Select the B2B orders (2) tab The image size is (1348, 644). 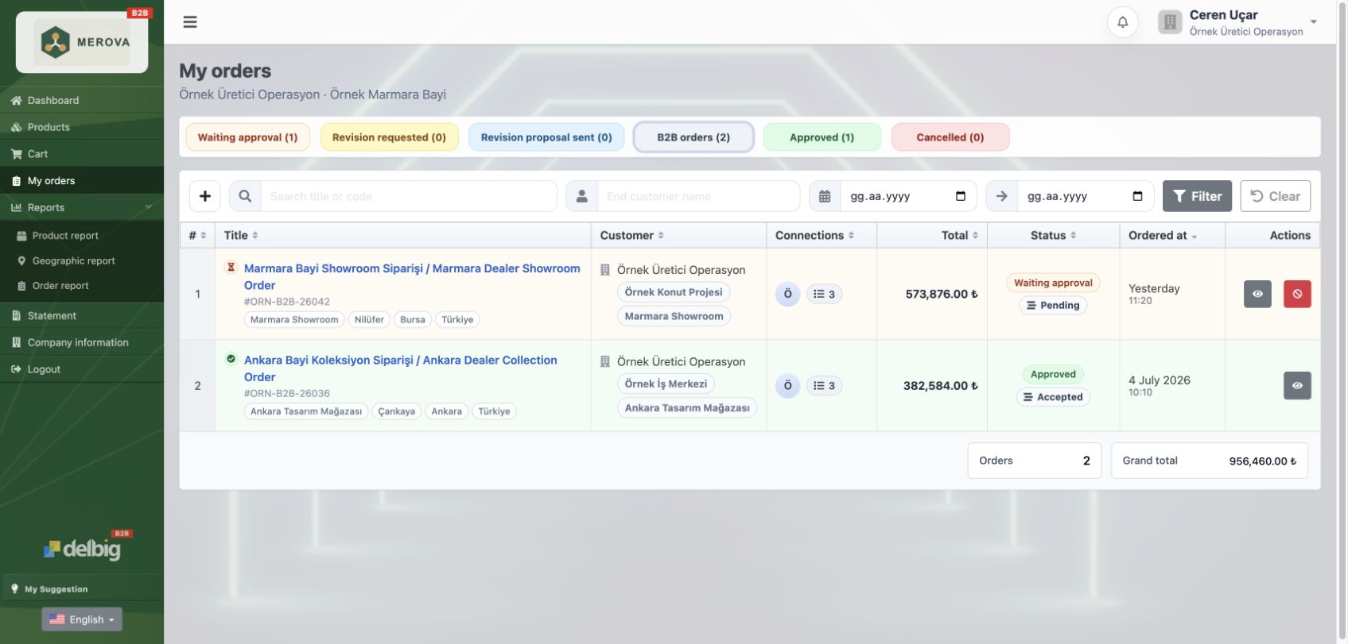coord(693,137)
